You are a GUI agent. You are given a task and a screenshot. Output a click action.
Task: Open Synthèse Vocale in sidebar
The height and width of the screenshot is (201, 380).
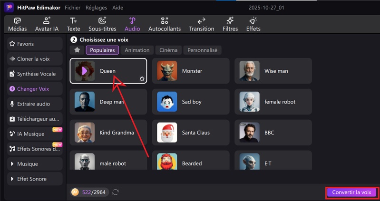[35, 74]
